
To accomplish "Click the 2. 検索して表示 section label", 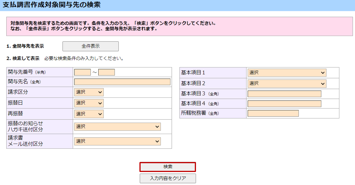I will [x=23, y=59].
